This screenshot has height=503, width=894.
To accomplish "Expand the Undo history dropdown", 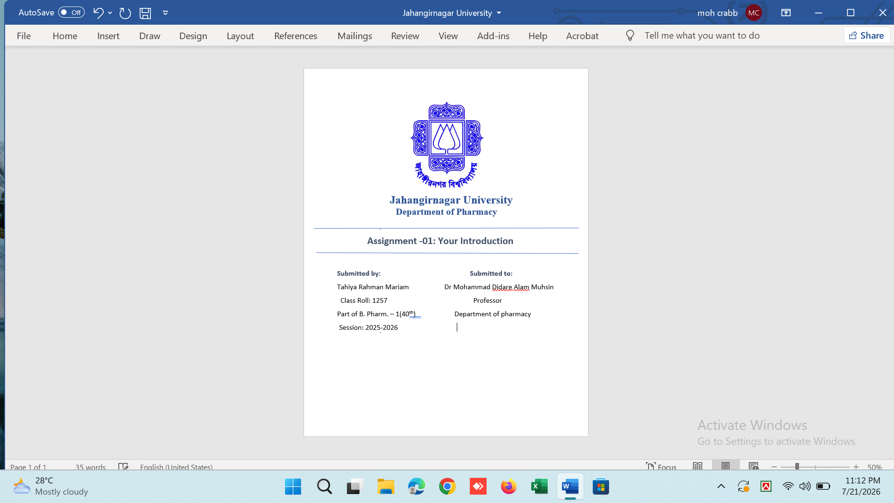I will [110, 13].
